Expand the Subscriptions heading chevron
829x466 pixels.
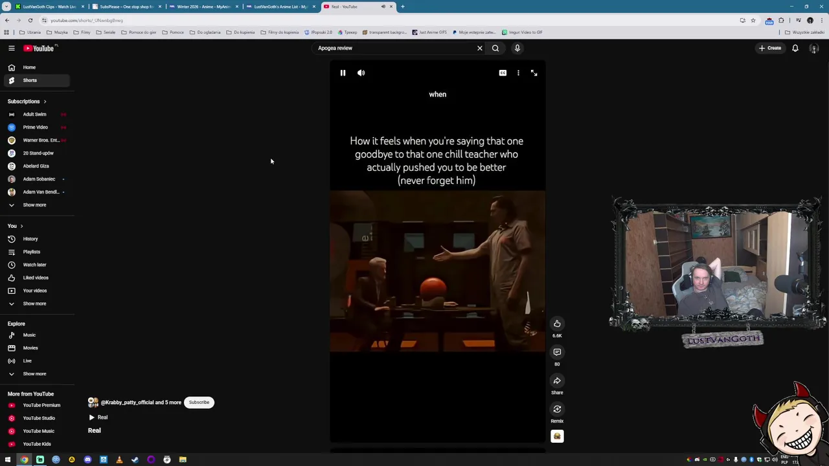click(x=45, y=102)
